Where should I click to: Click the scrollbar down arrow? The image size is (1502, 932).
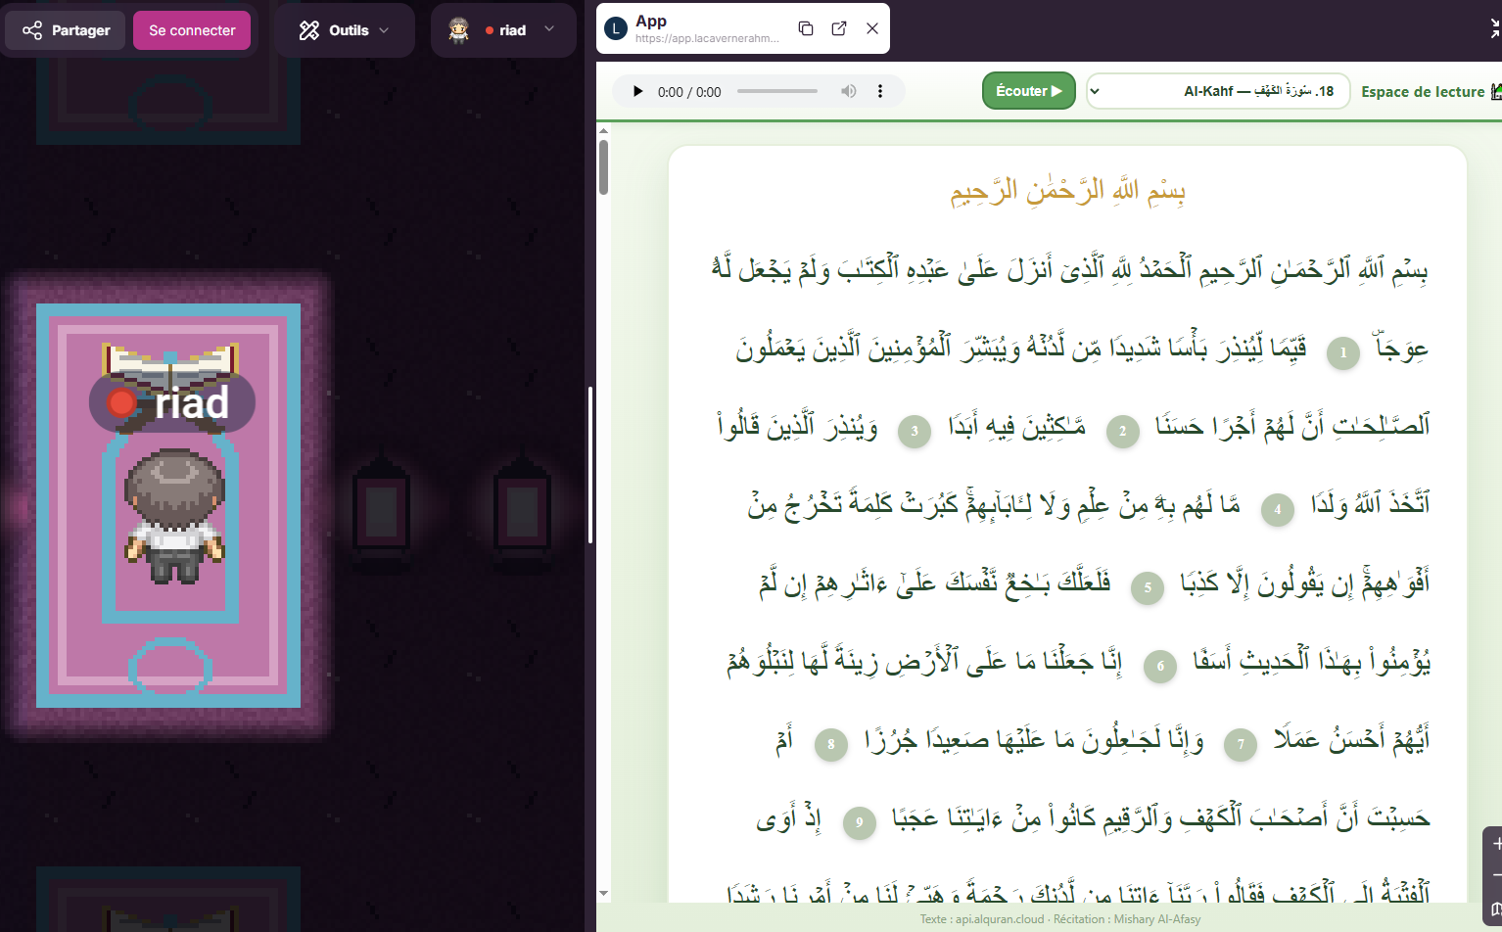[x=603, y=893]
